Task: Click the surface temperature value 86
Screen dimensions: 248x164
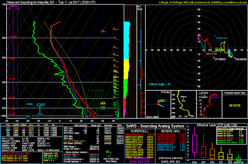Action: [x=94, y=117]
